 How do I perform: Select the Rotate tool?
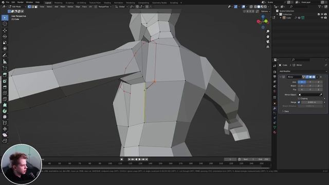click(5, 36)
